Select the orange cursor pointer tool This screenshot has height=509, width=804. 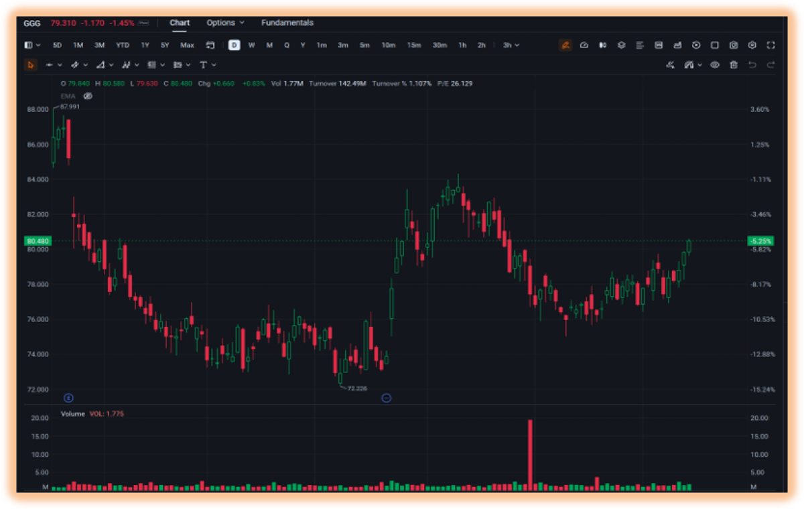[x=30, y=65]
